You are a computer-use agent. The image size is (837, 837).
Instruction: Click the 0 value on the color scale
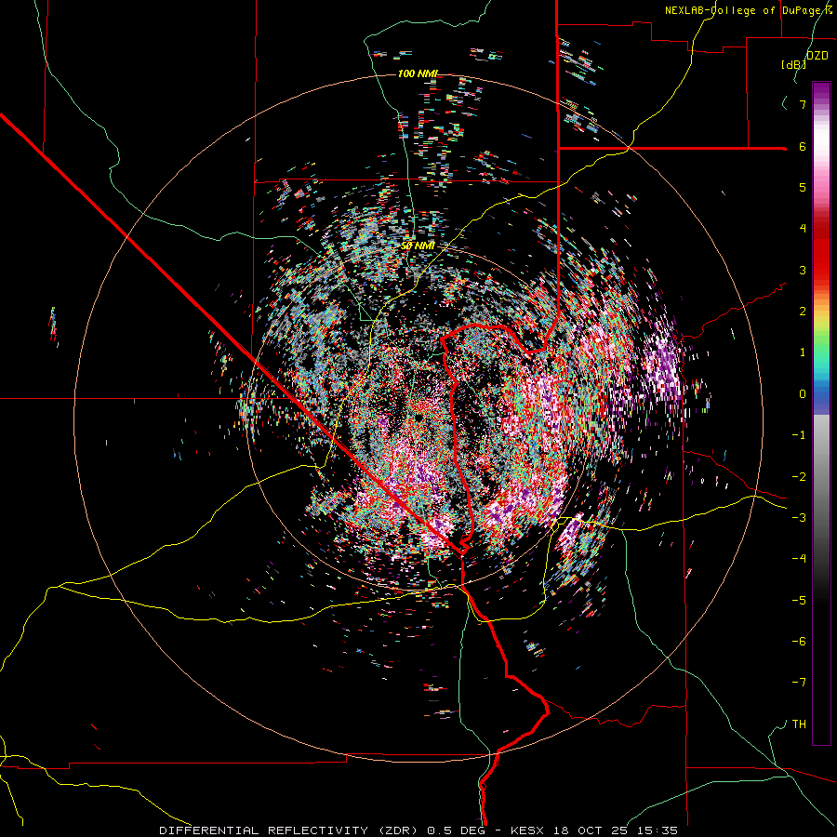tap(803, 394)
